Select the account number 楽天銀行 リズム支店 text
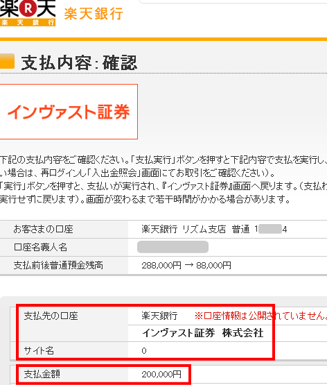This screenshot has height=385, width=327. coord(184,230)
